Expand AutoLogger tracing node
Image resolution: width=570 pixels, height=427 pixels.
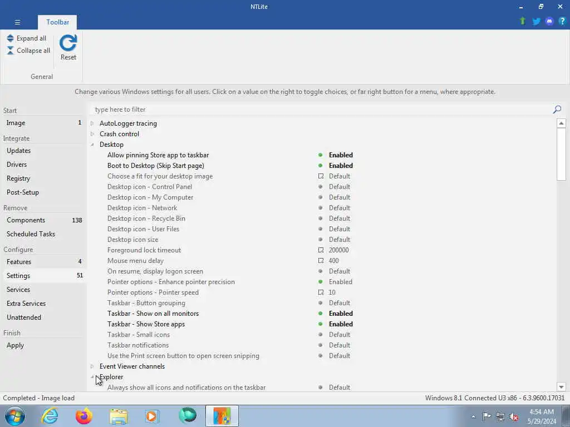click(x=92, y=123)
